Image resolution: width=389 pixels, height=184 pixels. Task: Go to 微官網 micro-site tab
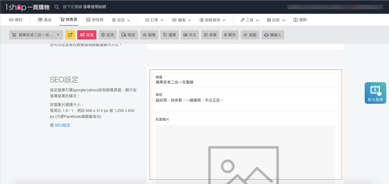tap(95, 20)
